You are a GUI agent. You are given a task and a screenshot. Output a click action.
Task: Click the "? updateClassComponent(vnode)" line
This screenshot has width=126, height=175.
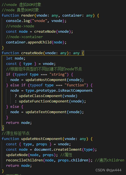[46, 96]
